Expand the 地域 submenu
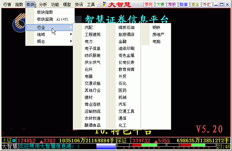The height and width of the screenshot is (151, 232). click(x=50, y=35)
